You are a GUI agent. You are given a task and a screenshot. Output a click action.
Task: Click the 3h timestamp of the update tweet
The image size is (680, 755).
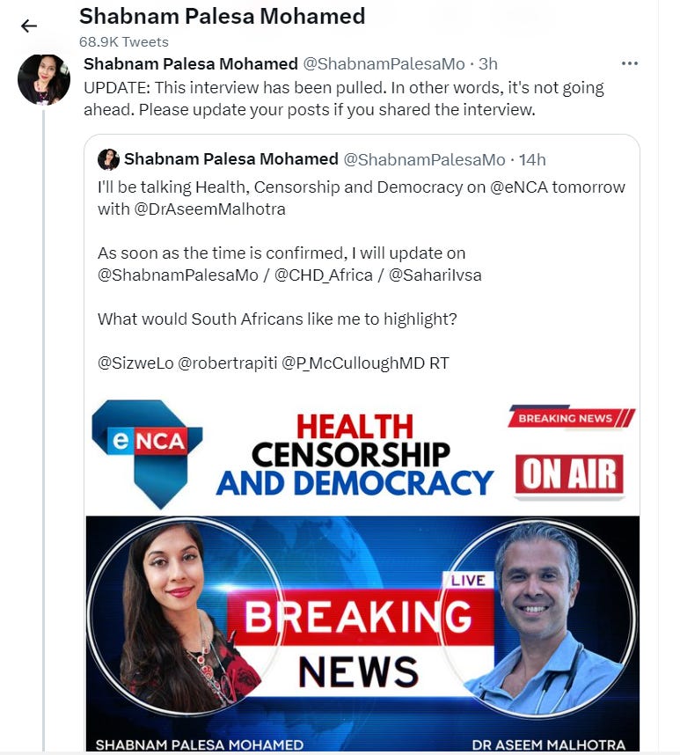pos(488,63)
